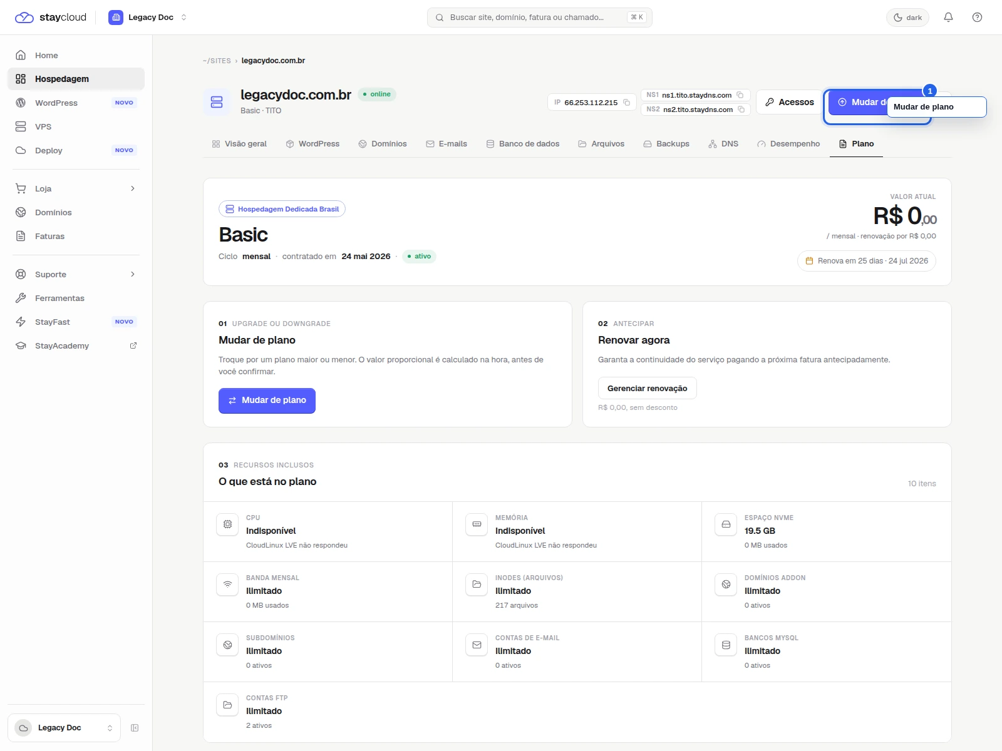Image resolution: width=1002 pixels, height=751 pixels.
Task: Click the Espaço NVMe disk icon
Action: coord(726,524)
